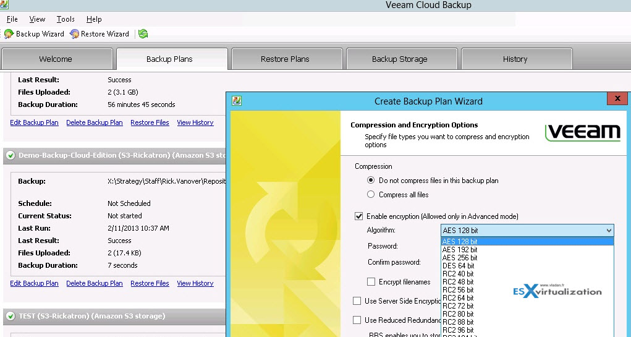
Task: Choose RC2 40 bit in algorithm list
Action: pyautogui.click(x=527, y=274)
